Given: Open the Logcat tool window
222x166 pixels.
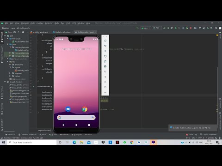Looking at the screenshot, I should (x=77, y=134).
